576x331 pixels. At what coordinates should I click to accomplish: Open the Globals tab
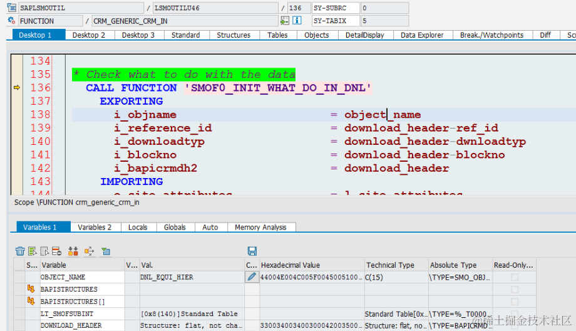click(x=175, y=228)
